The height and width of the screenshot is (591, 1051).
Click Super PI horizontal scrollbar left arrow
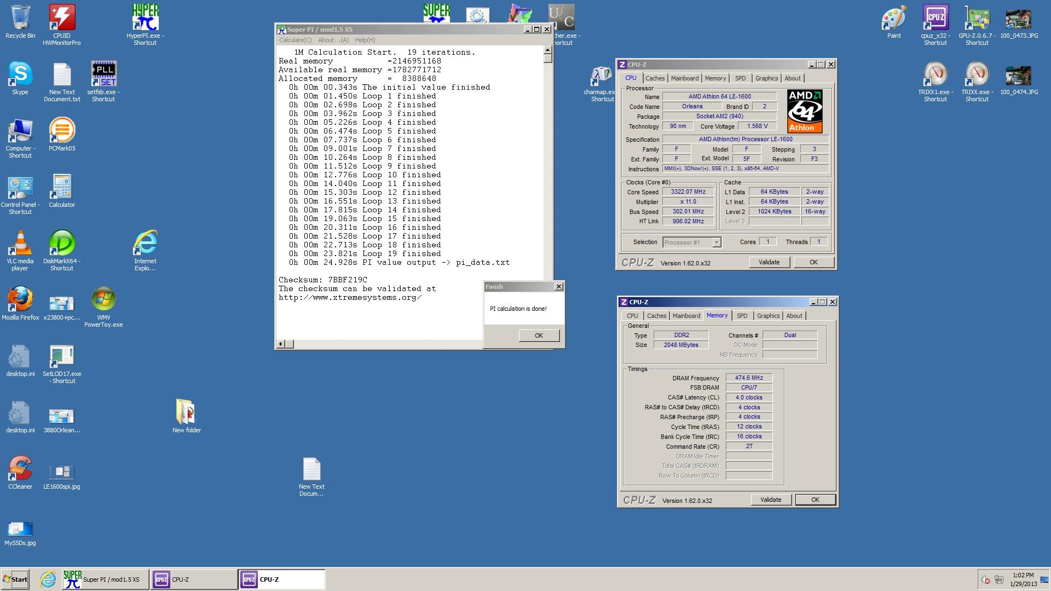[x=281, y=344]
